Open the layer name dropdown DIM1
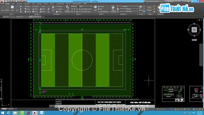This screenshot has height=115, width=204. click(x=85, y=6)
